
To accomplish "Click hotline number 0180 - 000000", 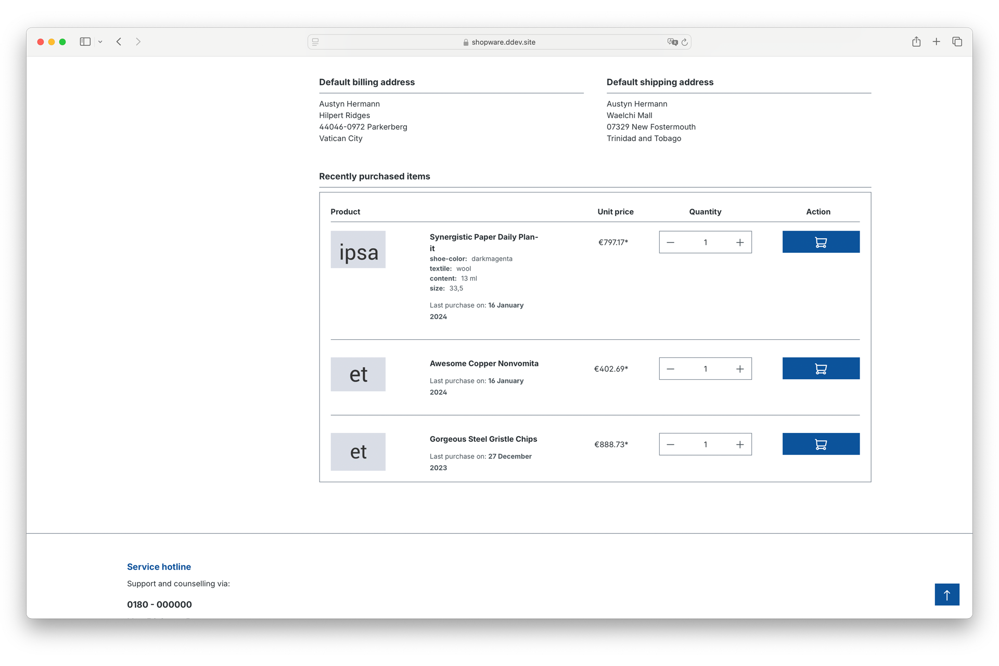I will 159,604.
